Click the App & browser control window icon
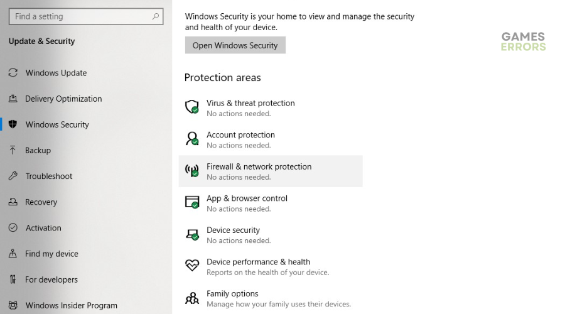This screenshot has height=314, width=565. tap(192, 202)
